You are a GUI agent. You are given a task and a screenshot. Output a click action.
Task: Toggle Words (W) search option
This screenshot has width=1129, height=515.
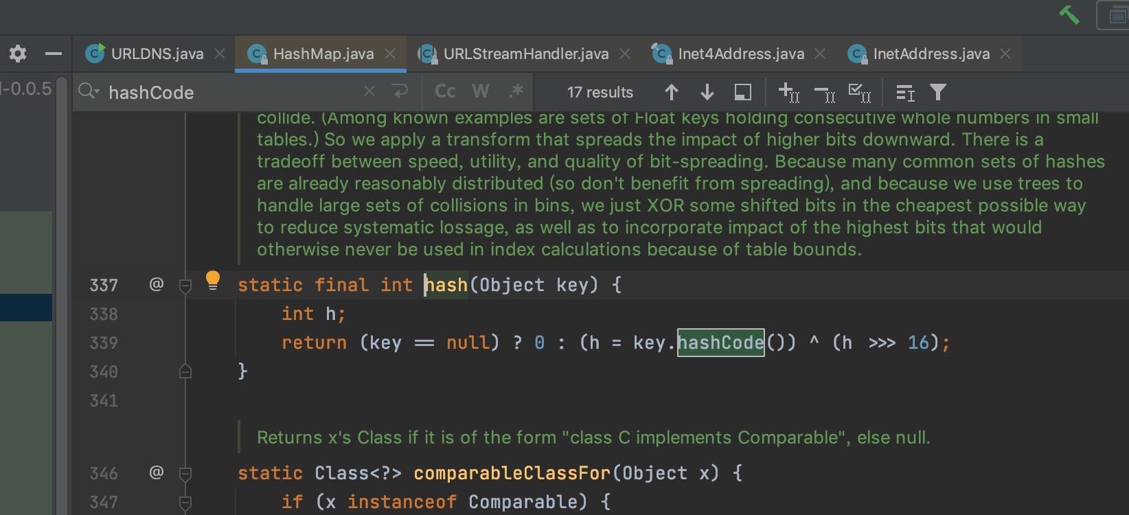(481, 91)
